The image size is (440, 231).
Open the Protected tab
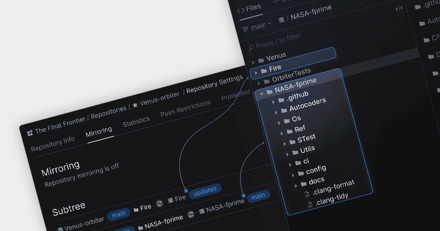tap(236, 96)
